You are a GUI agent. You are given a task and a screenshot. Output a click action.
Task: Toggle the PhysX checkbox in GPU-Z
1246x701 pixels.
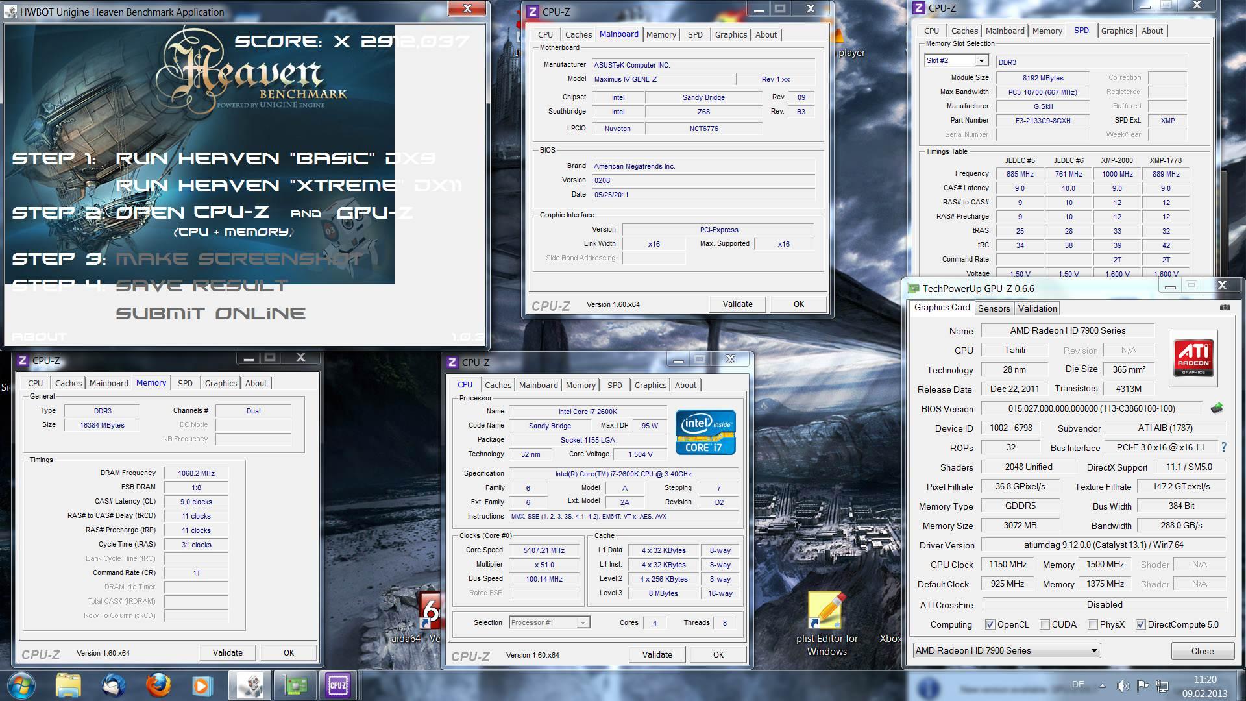pyautogui.click(x=1093, y=624)
